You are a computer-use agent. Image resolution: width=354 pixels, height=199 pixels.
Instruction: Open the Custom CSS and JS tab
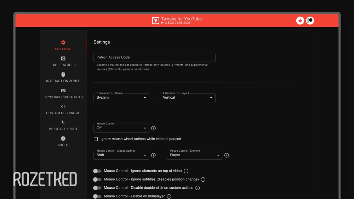point(63,110)
